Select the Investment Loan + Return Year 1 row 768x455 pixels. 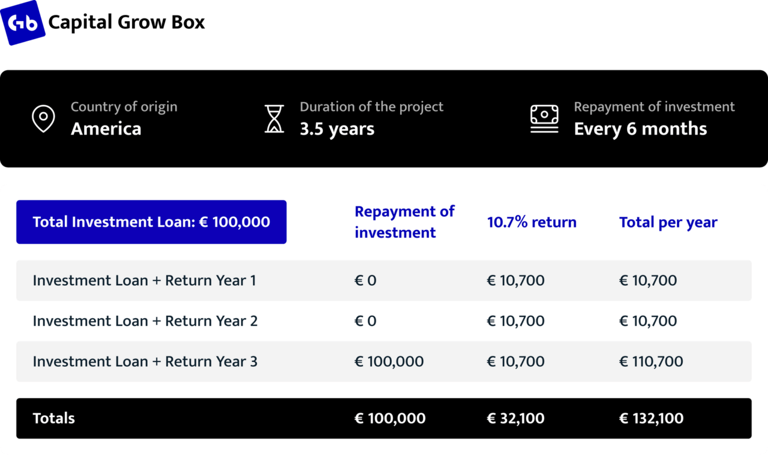pyautogui.click(x=384, y=280)
